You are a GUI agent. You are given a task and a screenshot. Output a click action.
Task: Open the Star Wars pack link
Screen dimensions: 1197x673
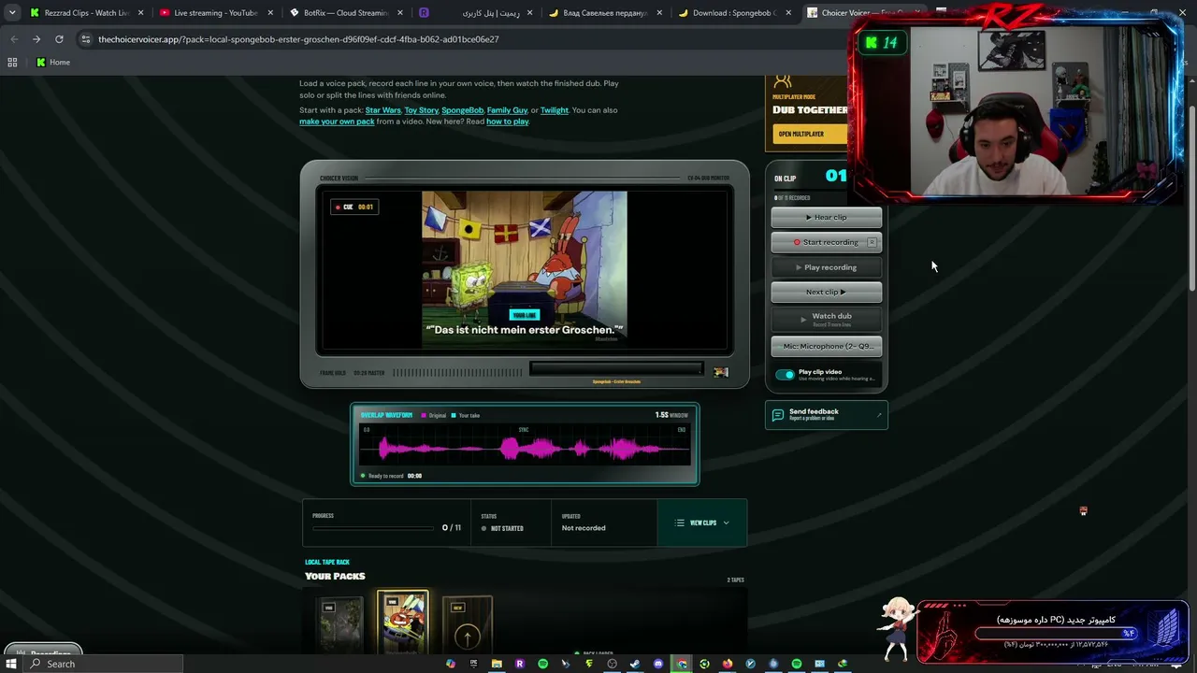point(383,110)
